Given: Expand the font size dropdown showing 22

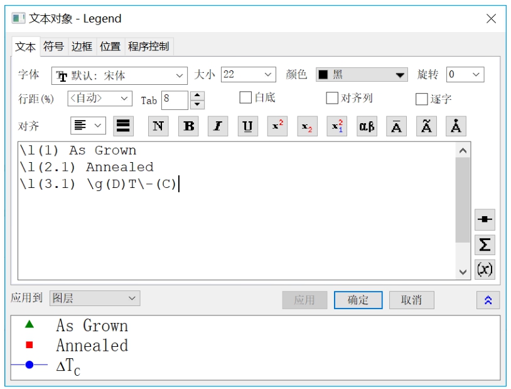Looking at the screenshot, I should coord(248,75).
